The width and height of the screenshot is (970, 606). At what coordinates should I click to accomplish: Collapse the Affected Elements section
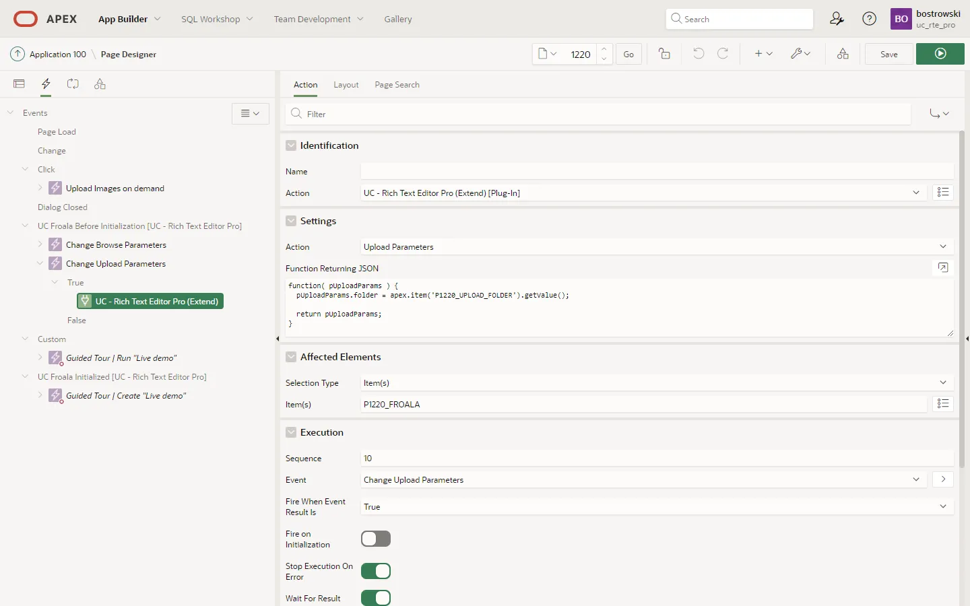coord(291,357)
